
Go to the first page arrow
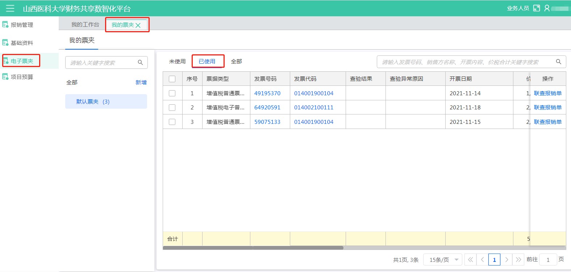click(470, 259)
